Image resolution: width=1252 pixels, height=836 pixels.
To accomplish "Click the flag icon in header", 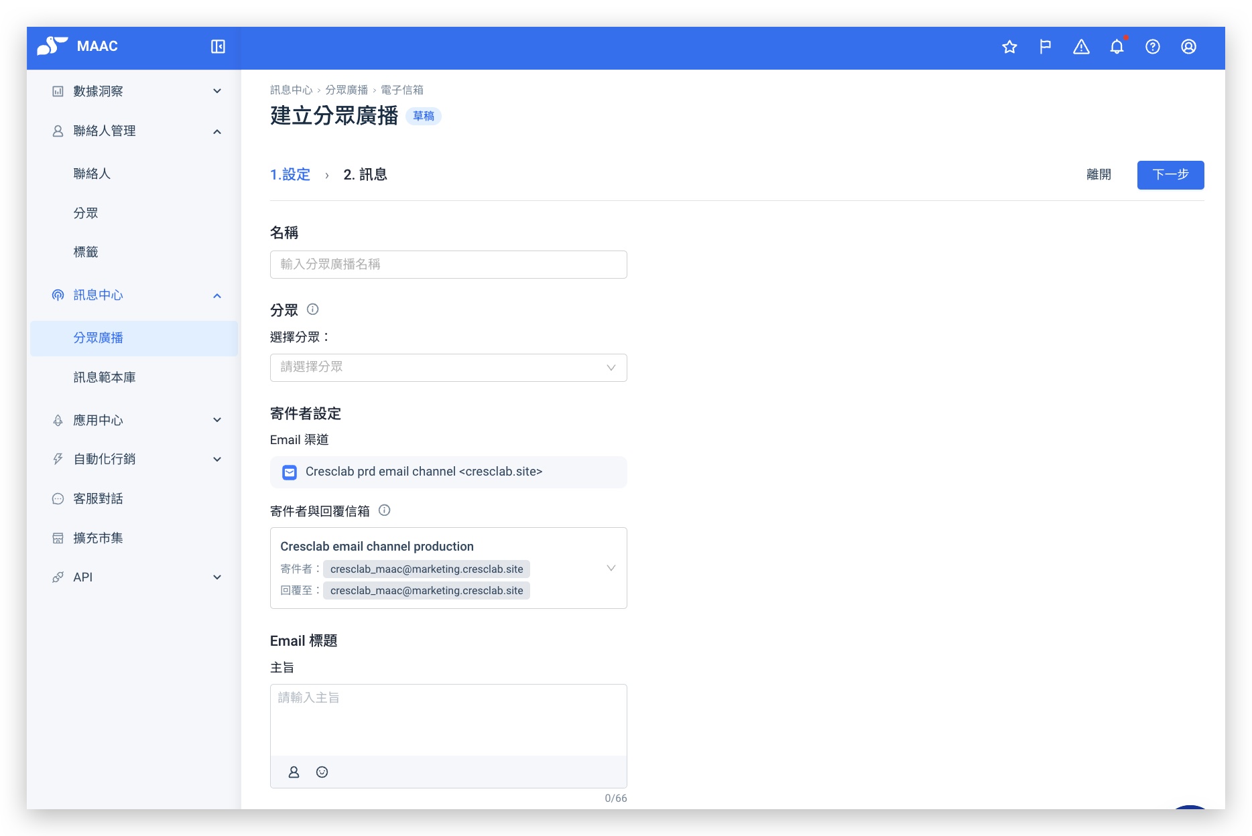I will (x=1045, y=46).
